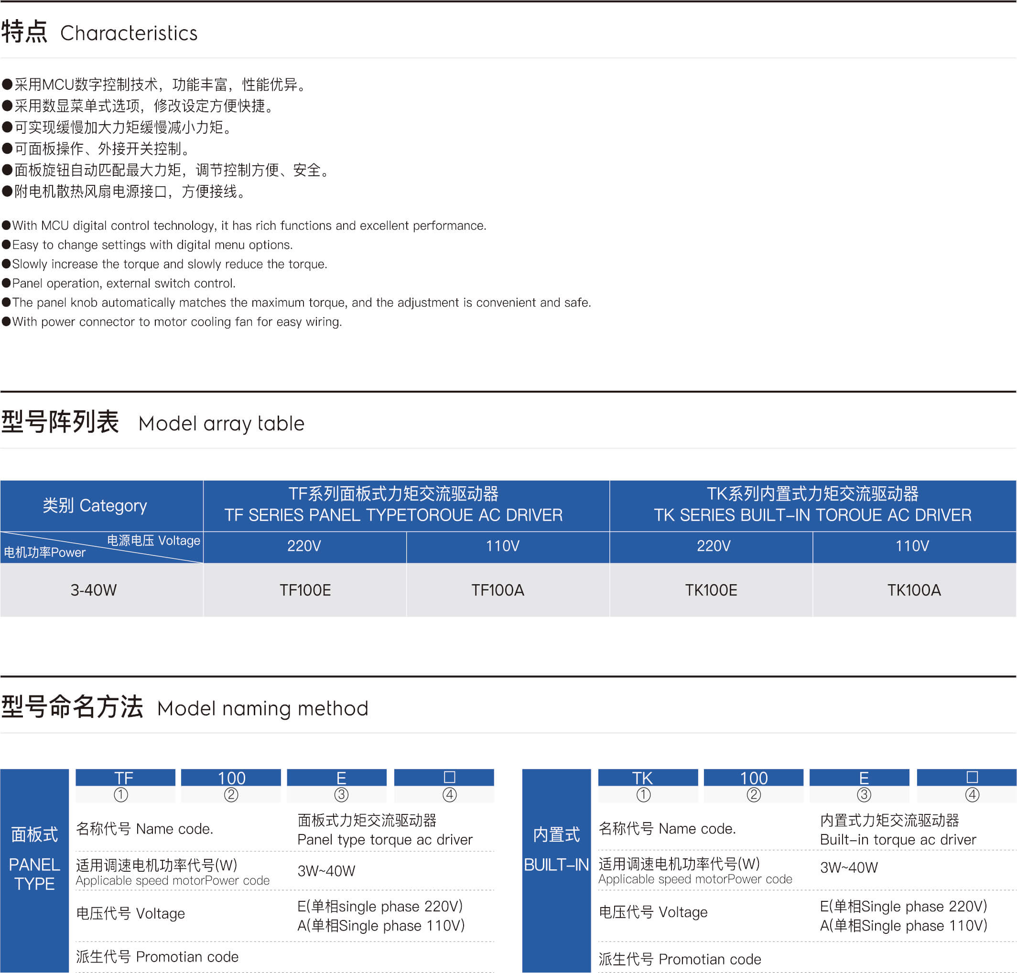The image size is (1017, 973).
Task: Click "电源电压 Voltage" in the diagonal header cell
Action: click(153, 540)
